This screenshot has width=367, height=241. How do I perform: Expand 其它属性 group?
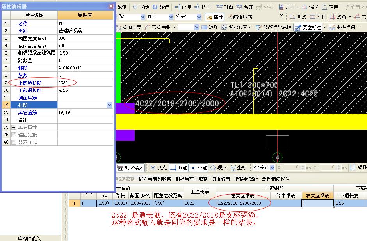tap(14, 128)
